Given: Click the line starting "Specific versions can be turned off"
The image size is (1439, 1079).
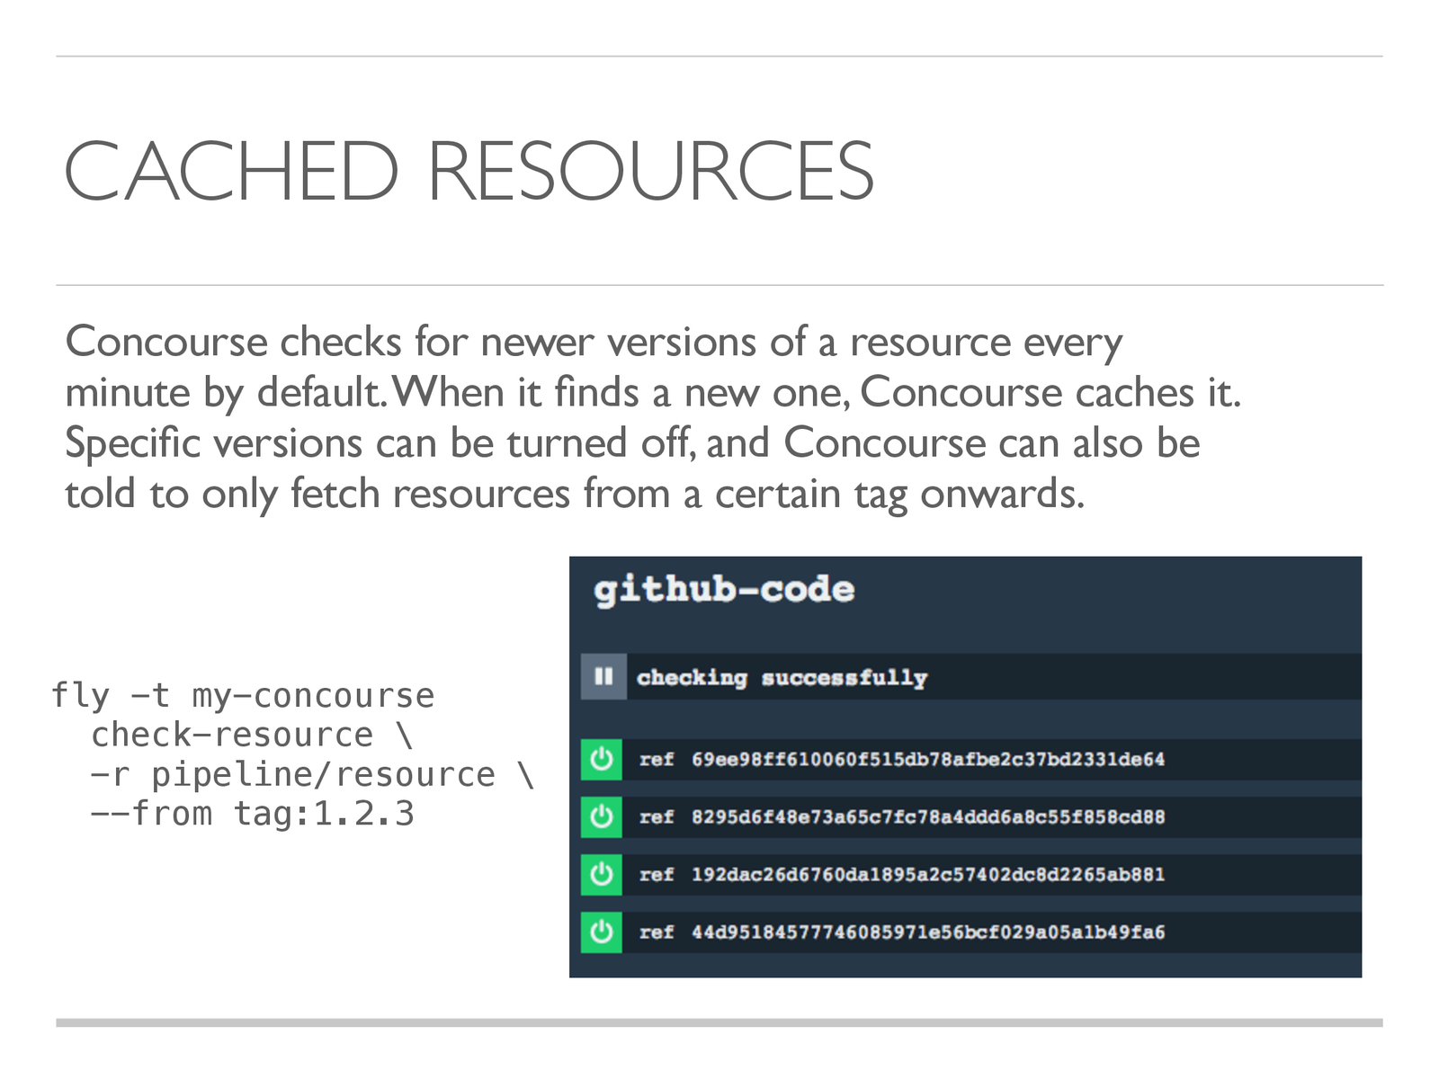Looking at the screenshot, I should click(x=632, y=443).
